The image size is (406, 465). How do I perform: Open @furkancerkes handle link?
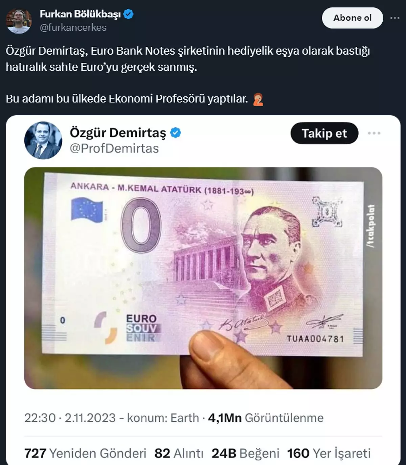pyautogui.click(x=73, y=27)
